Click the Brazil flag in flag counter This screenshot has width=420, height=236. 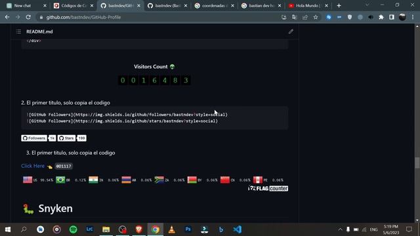(x=60, y=180)
